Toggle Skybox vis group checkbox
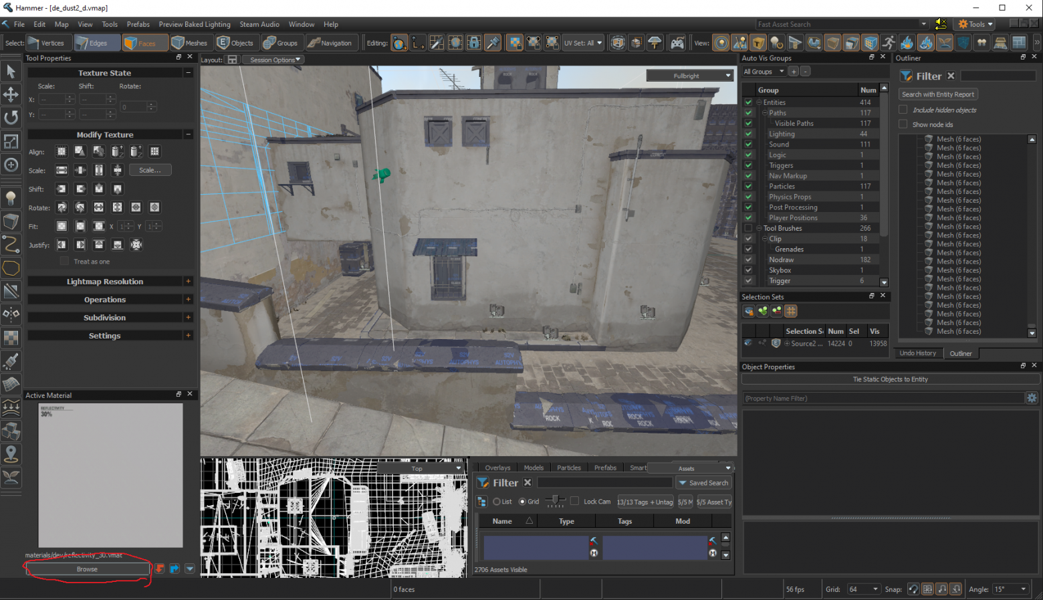 748,270
